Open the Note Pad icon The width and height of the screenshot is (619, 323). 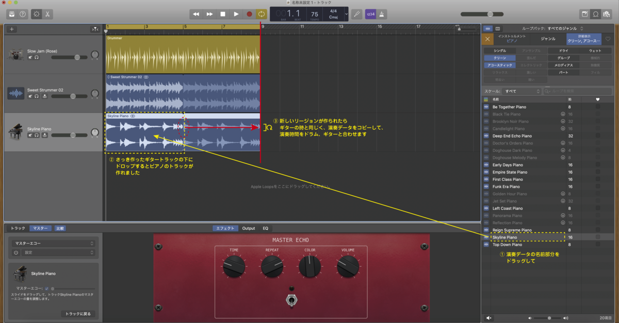585,14
